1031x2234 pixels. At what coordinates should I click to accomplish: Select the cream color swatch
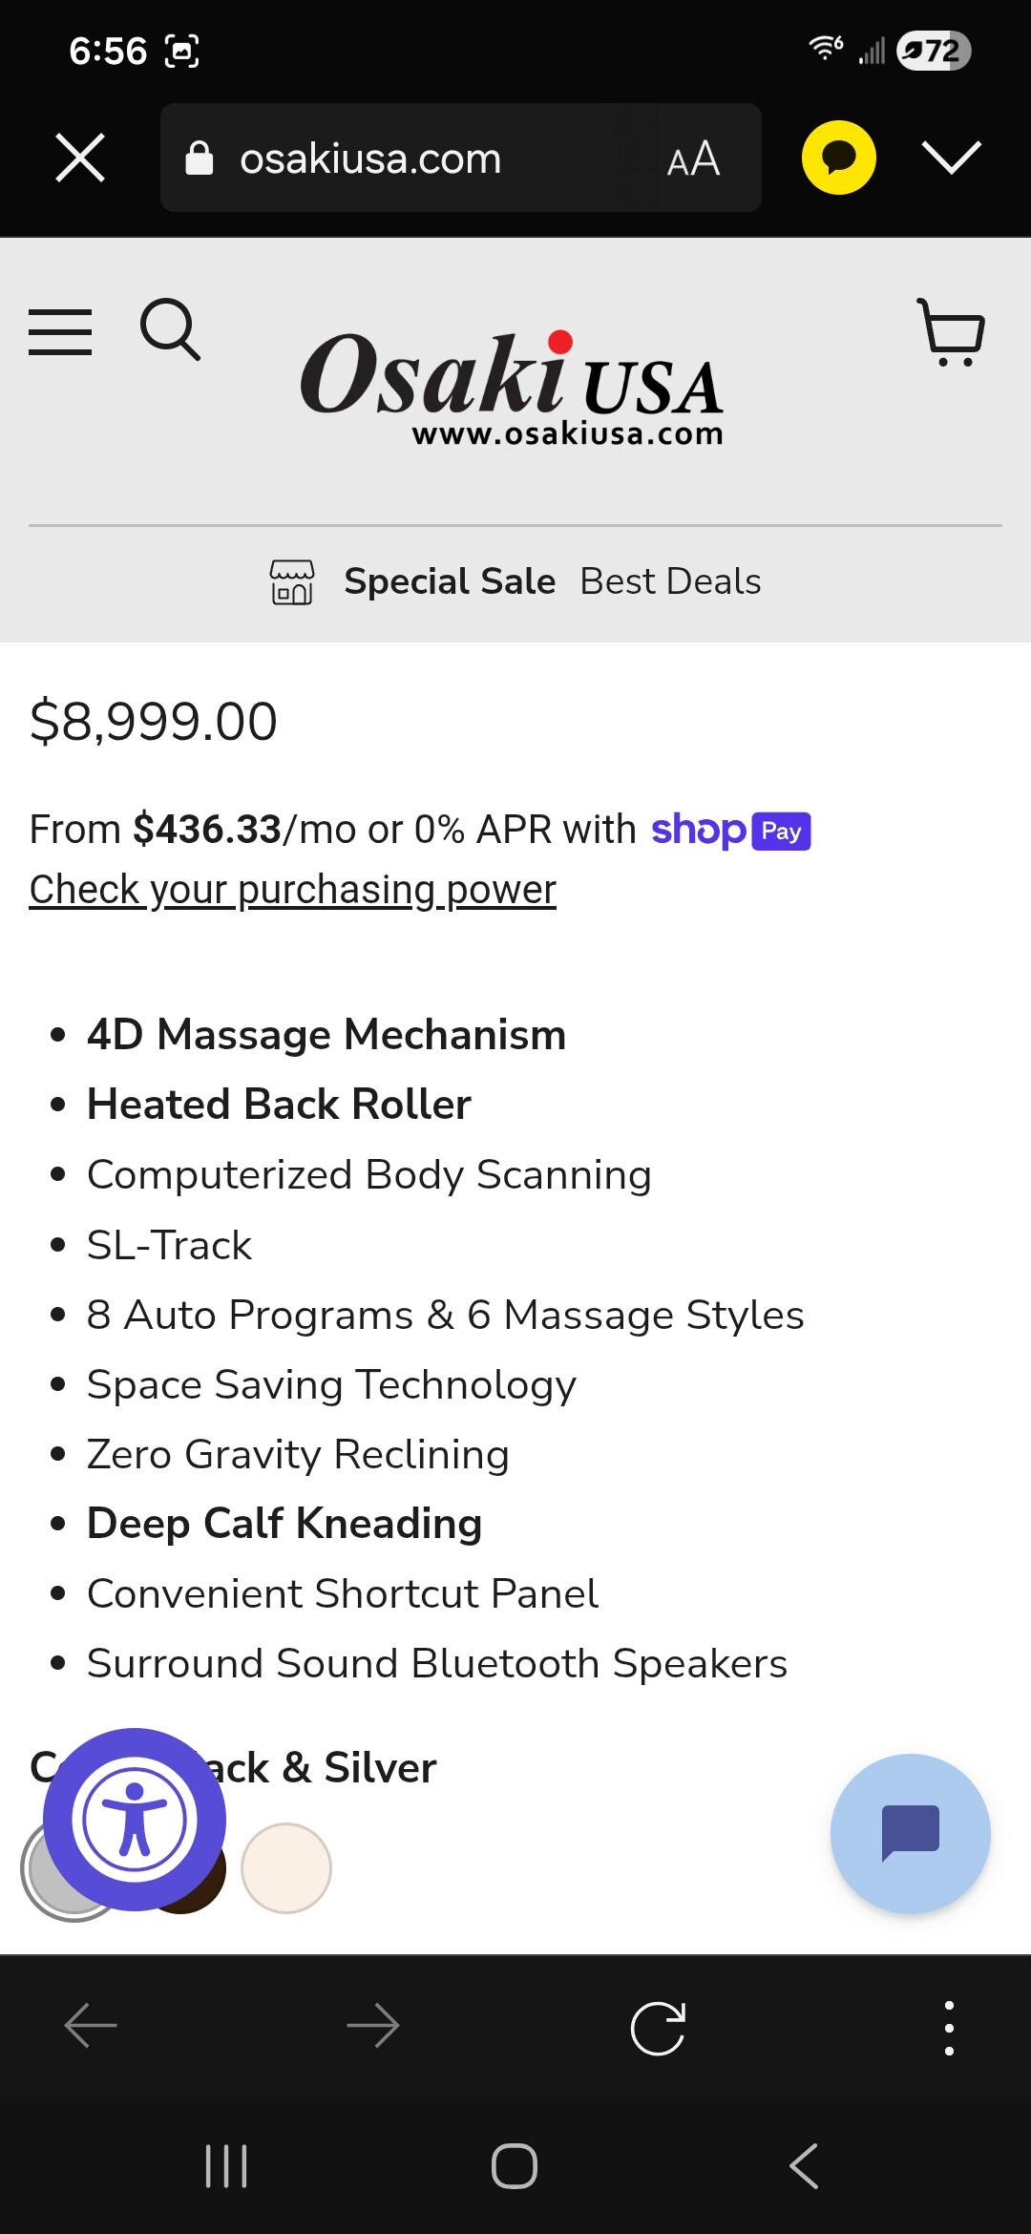click(x=286, y=1868)
